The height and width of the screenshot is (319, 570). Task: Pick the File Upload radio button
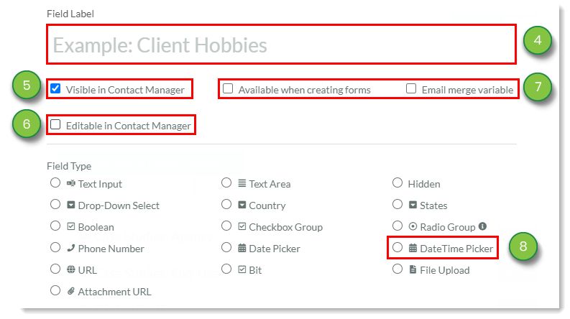(x=397, y=269)
